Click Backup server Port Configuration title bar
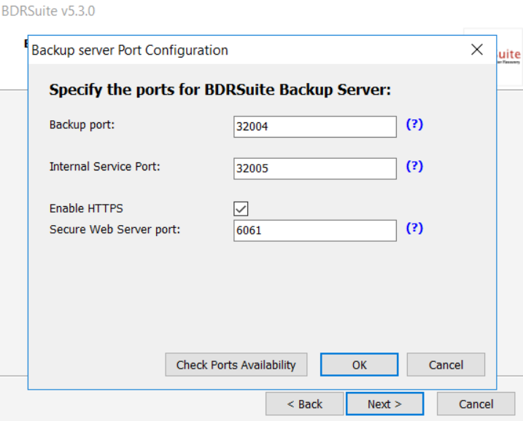 (x=130, y=50)
